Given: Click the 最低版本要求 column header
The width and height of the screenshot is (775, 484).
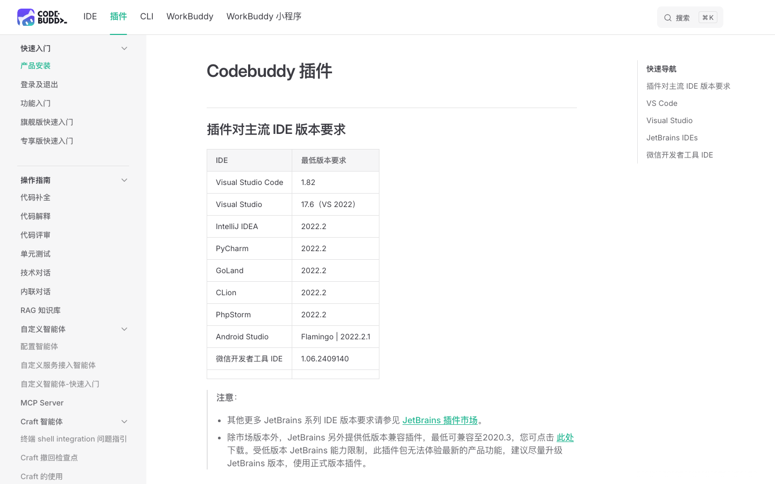Looking at the screenshot, I should [x=335, y=160].
